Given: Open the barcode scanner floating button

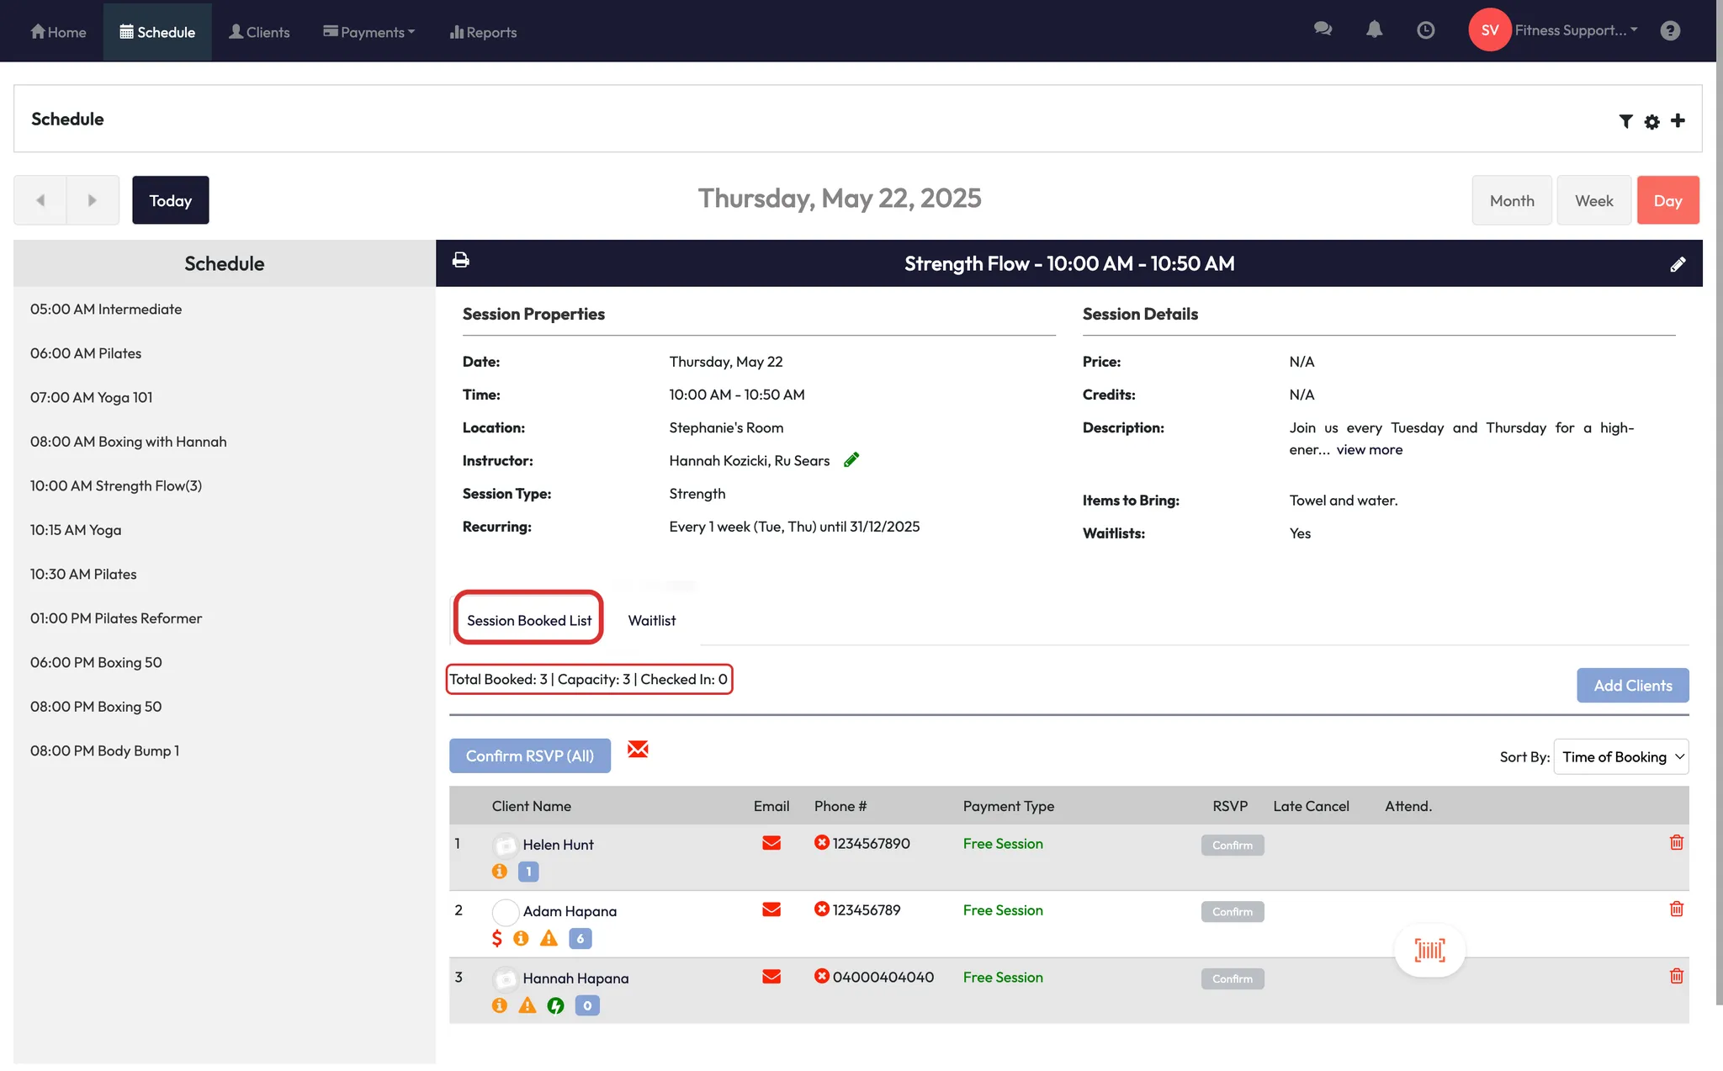Looking at the screenshot, I should point(1429,951).
